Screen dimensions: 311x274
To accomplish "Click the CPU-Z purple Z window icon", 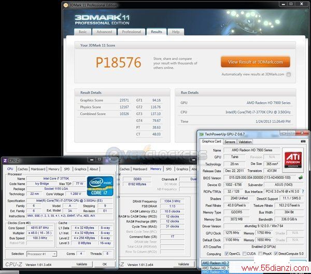I will pyautogui.click(x=5, y=160).
